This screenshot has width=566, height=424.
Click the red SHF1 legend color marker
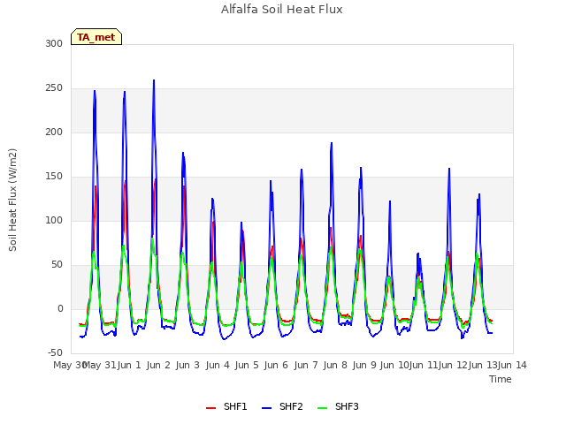pos(210,408)
